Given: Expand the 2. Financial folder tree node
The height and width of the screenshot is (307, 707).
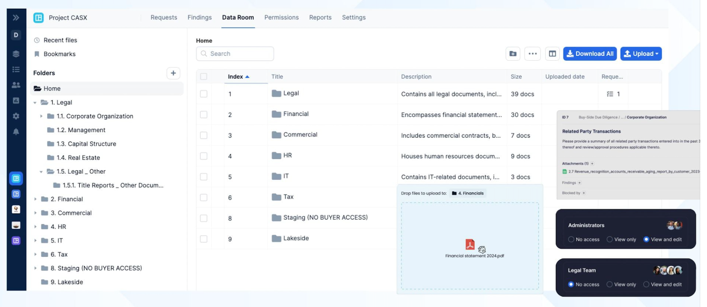Looking at the screenshot, I should (x=35, y=199).
